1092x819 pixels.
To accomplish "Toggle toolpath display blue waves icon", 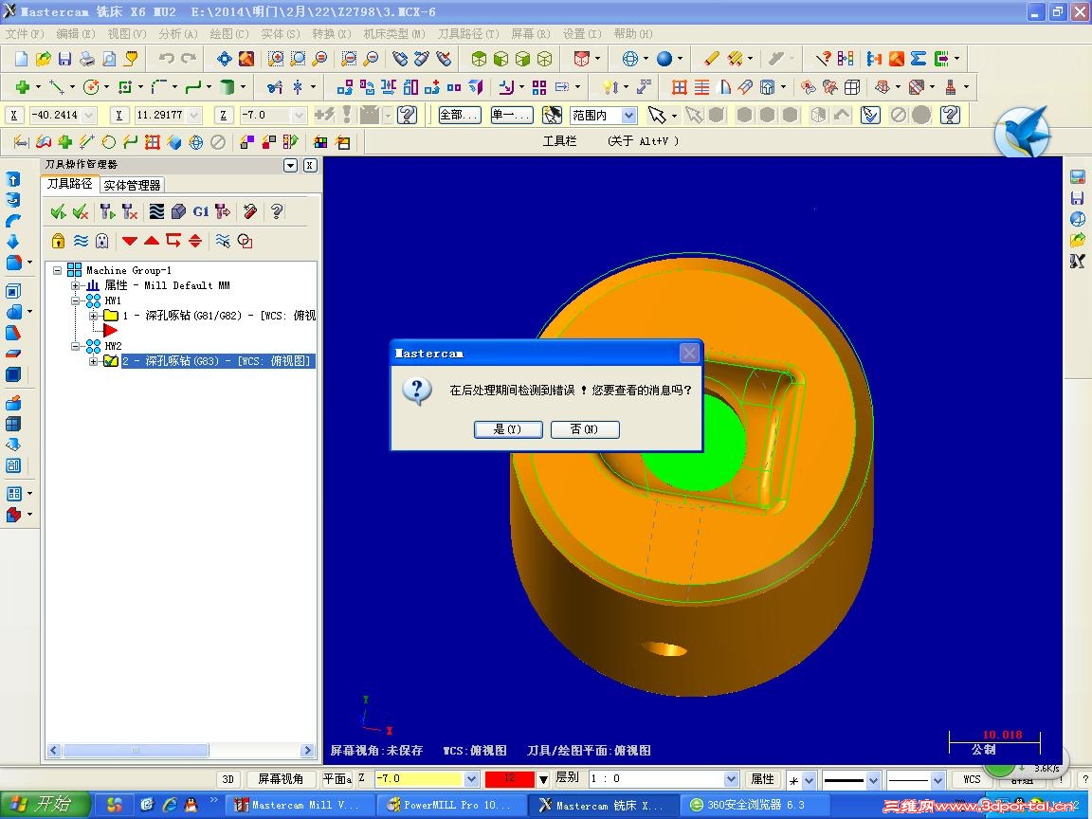I will [81, 241].
